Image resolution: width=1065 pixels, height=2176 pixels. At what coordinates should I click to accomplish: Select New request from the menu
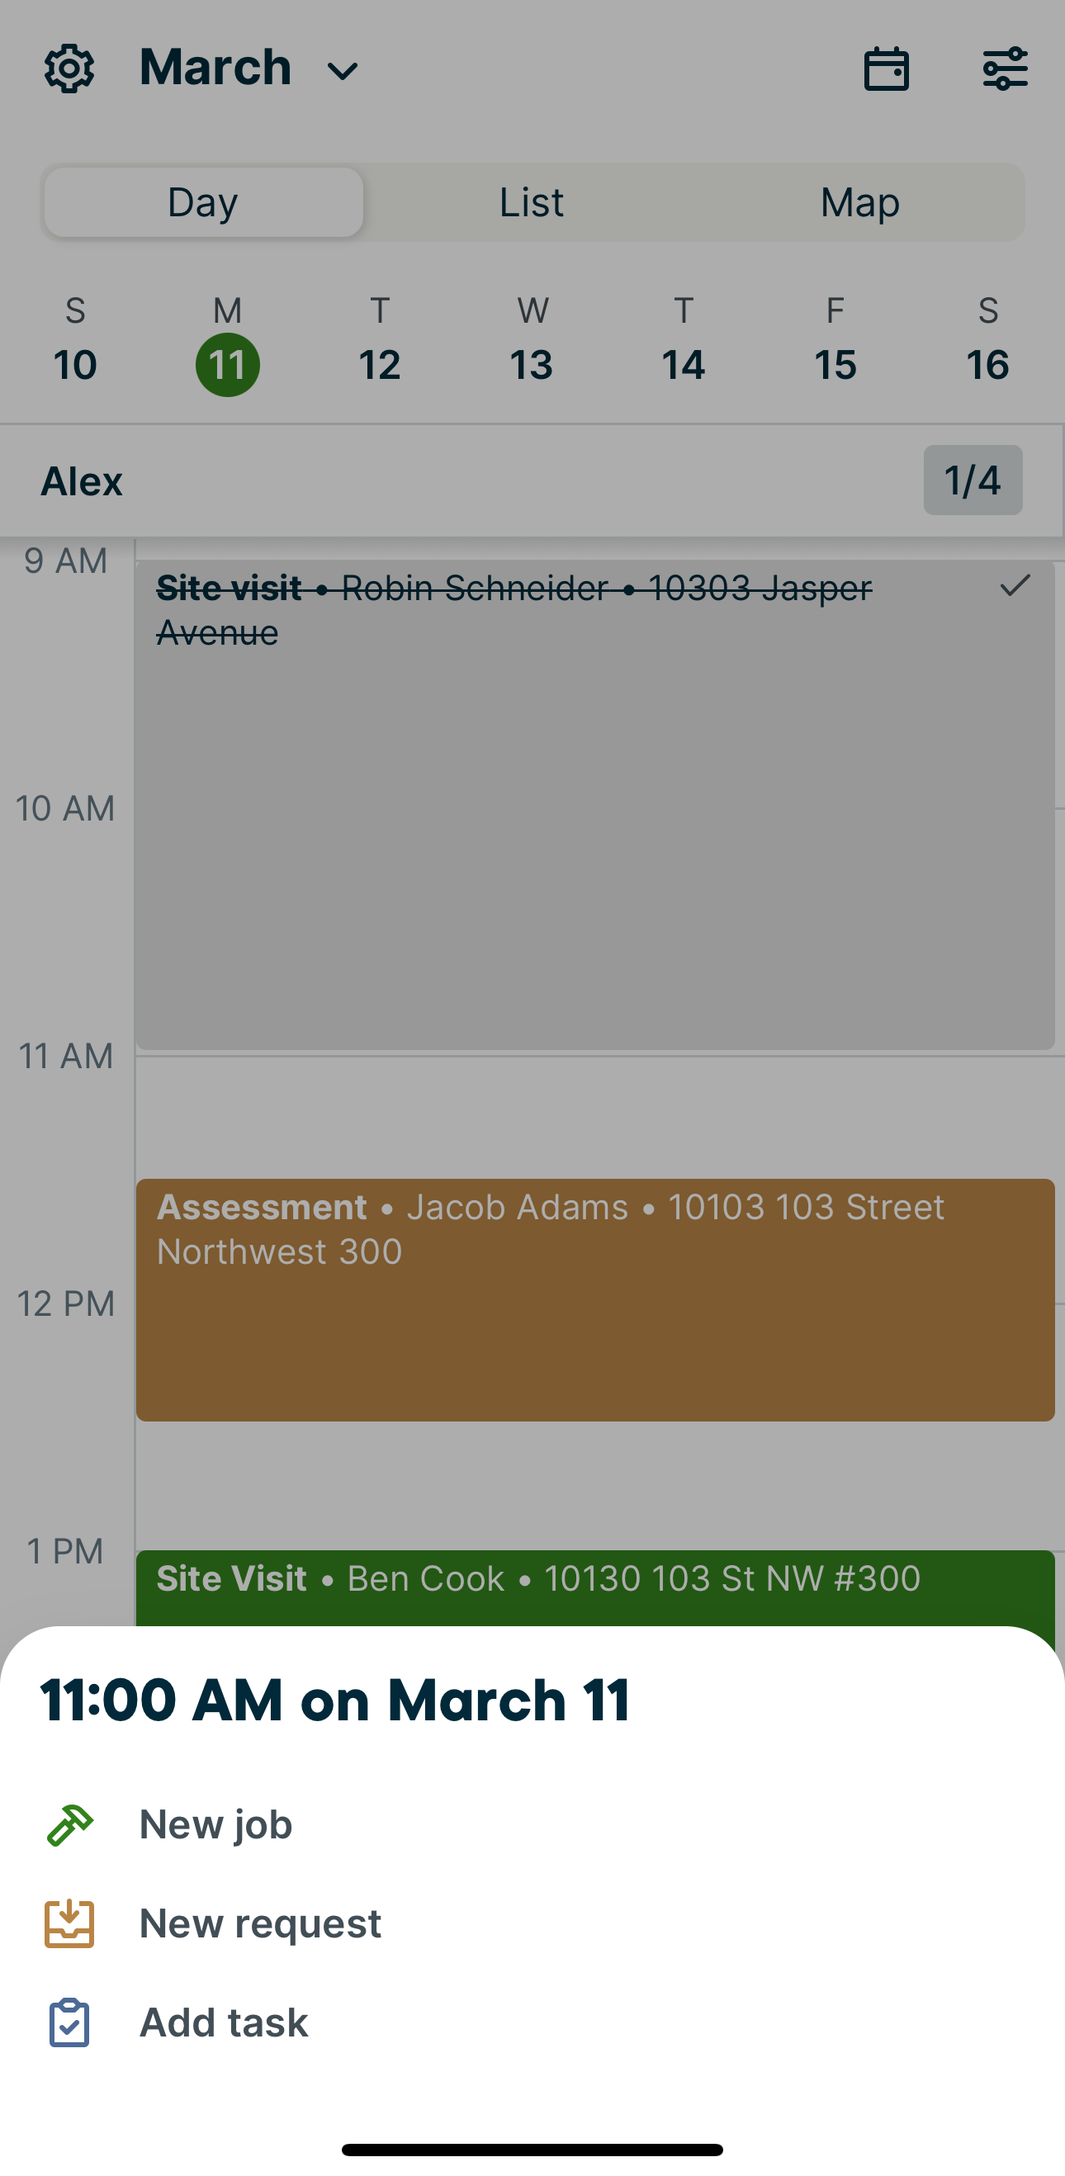(x=259, y=1923)
